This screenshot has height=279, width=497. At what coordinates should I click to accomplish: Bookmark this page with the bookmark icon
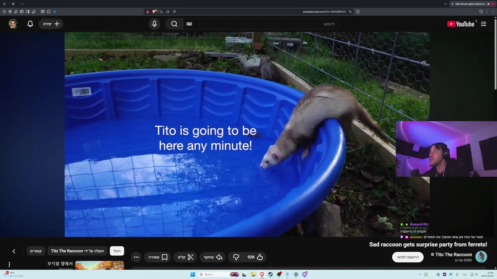pyautogui.click(x=358, y=12)
